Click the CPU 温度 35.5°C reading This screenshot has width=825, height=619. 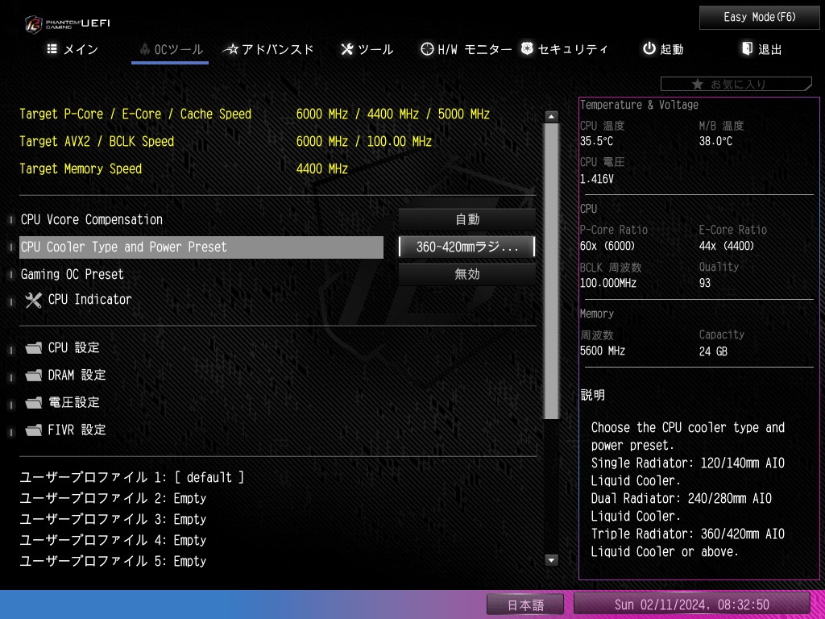coord(596,142)
